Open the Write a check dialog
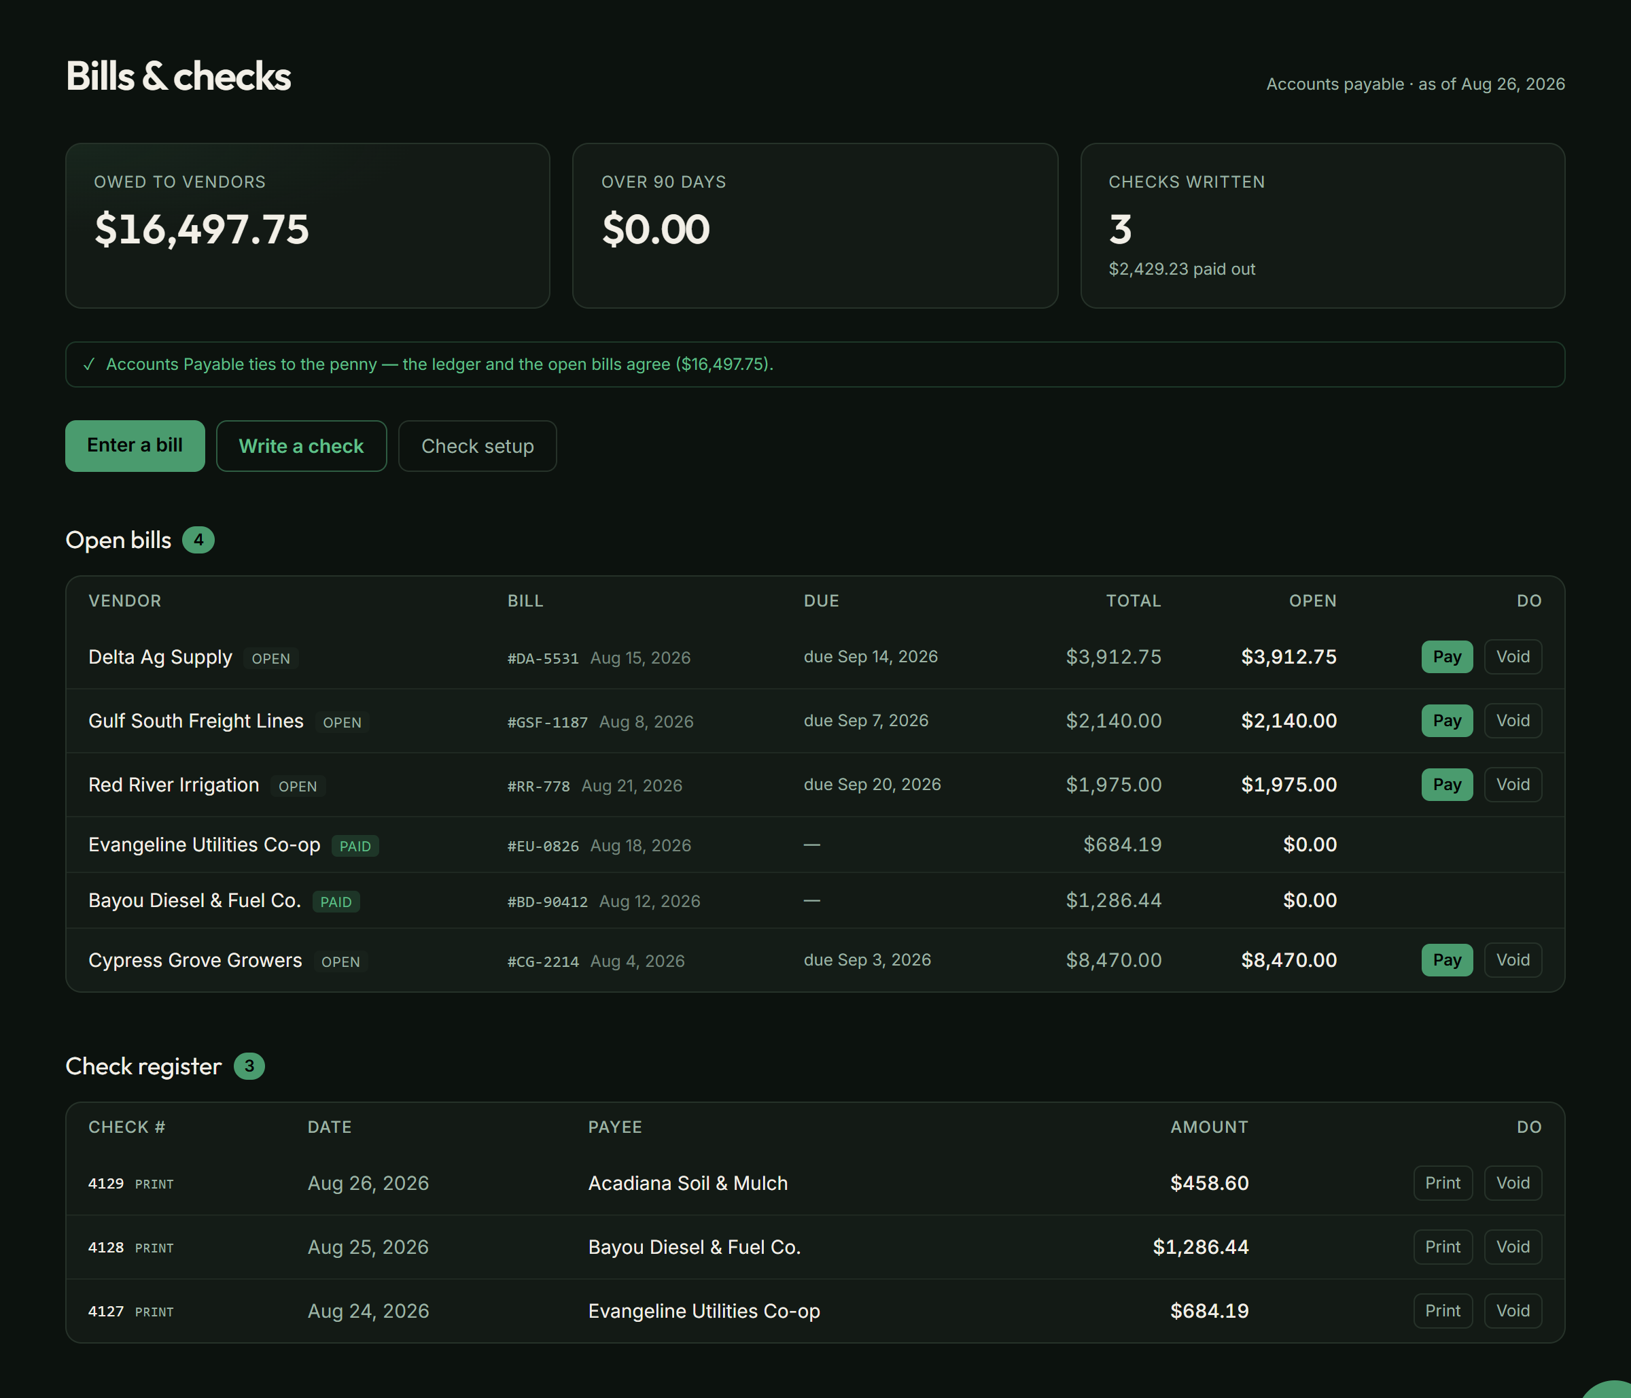 click(302, 446)
